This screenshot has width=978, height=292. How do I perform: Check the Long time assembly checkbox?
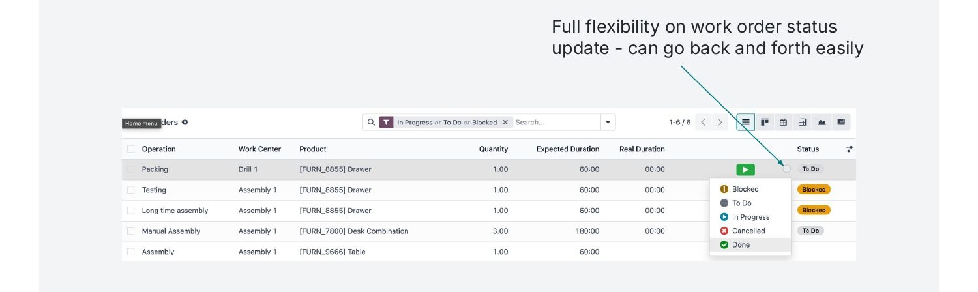131,211
